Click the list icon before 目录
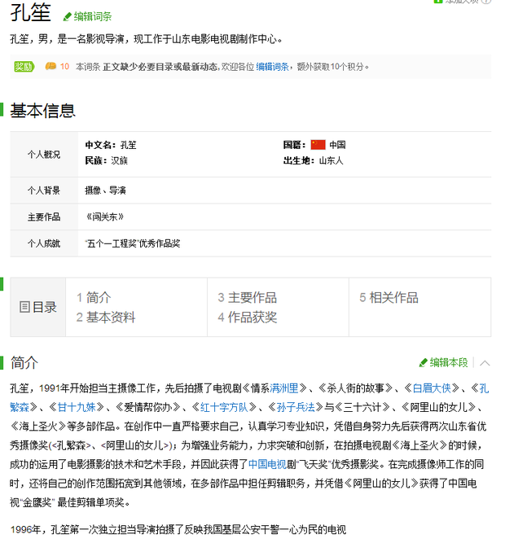 (x=24, y=307)
